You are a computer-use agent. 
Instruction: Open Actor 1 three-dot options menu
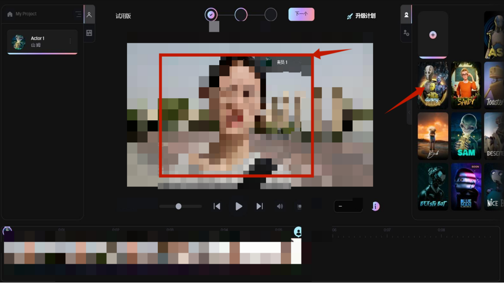[70, 41]
